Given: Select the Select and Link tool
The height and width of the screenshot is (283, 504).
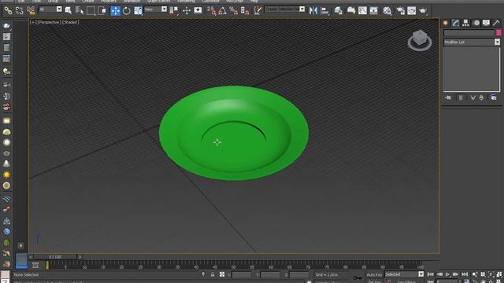Looking at the screenshot, I should click(x=8, y=11).
